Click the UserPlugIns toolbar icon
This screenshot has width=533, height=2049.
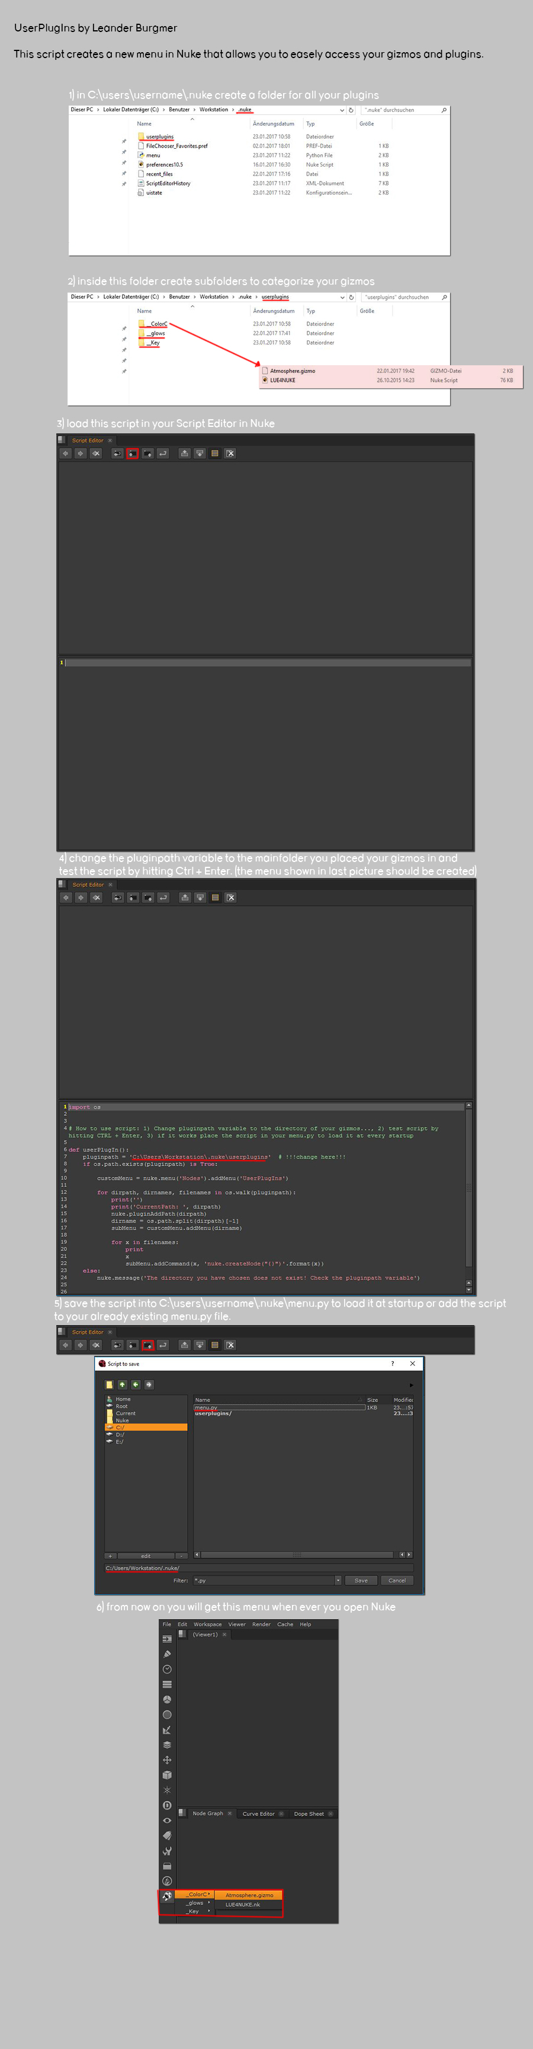click(x=167, y=1896)
